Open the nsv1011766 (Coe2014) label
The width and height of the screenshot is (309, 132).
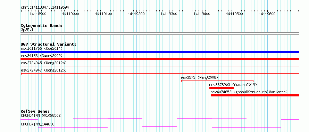42,48
